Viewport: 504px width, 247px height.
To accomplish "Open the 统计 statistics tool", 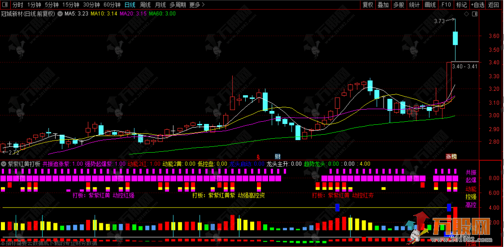I will tap(414, 4).
